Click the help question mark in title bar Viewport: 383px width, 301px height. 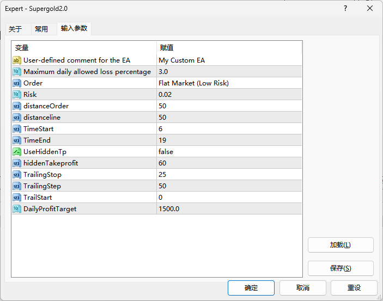(345, 9)
